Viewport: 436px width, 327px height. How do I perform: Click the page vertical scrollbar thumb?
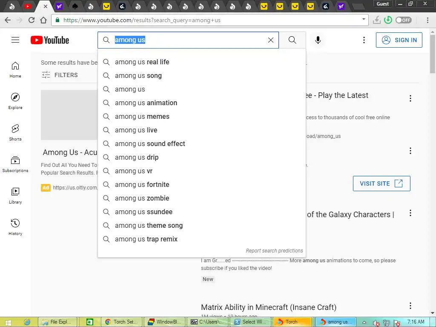(x=433, y=54)
